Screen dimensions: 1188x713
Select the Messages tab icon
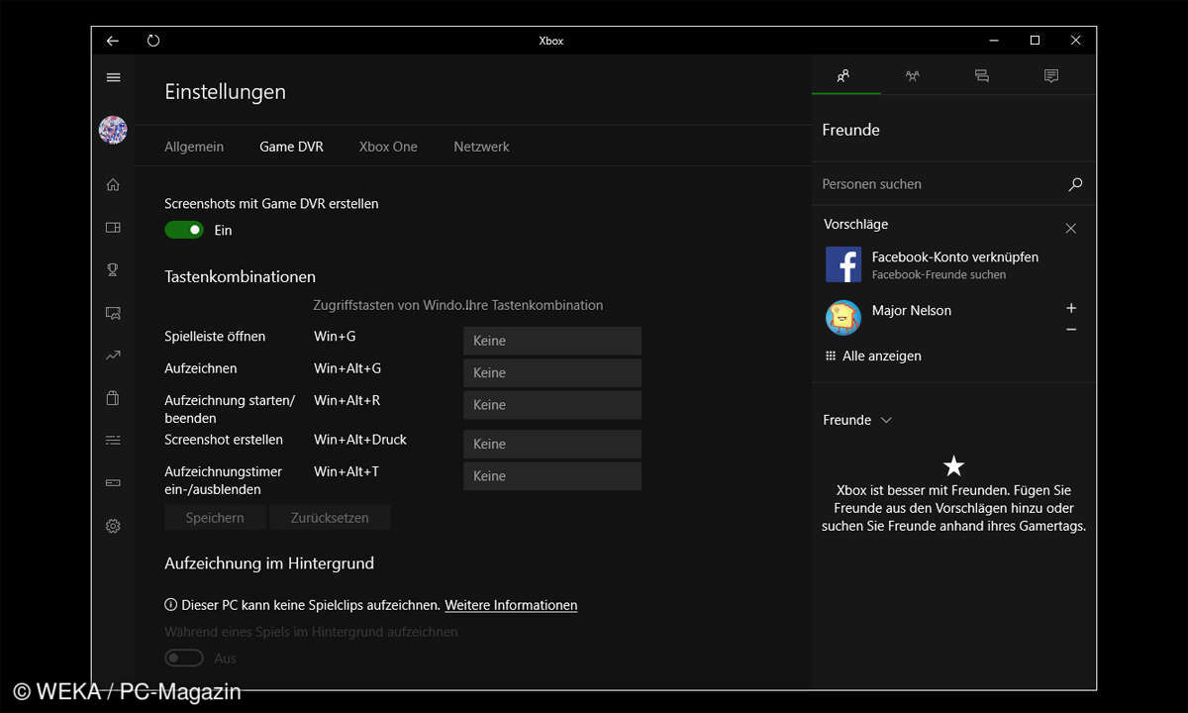click(982, 75)
